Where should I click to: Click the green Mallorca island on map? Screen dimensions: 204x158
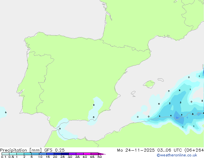[149, 84]
